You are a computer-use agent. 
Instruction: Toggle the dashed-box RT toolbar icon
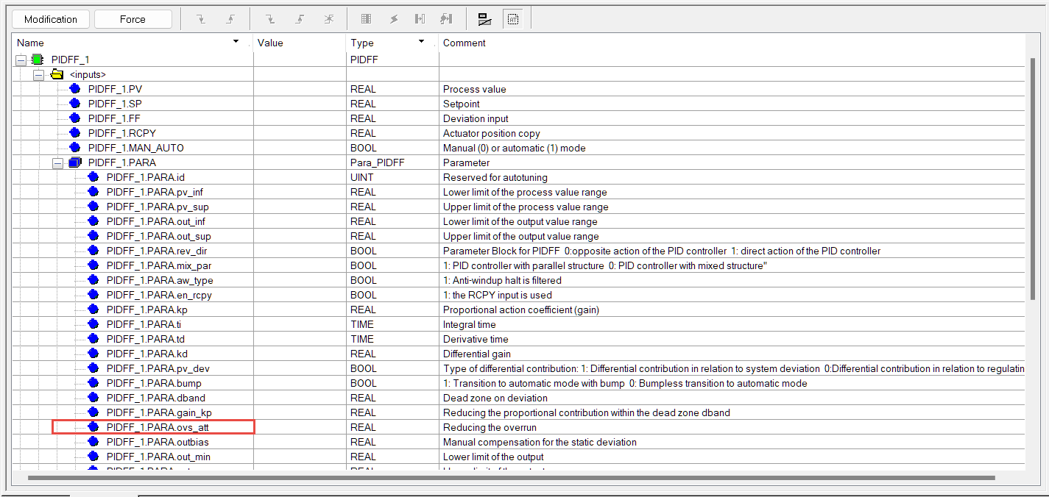(513, 19)
